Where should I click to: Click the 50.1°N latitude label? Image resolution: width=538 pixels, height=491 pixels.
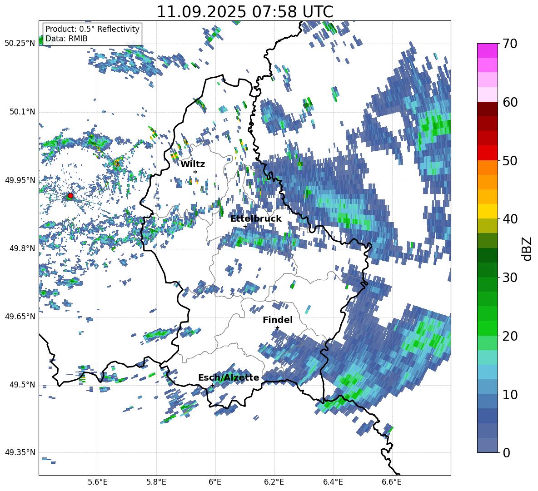pyautogui.click(x=22, y=112)
